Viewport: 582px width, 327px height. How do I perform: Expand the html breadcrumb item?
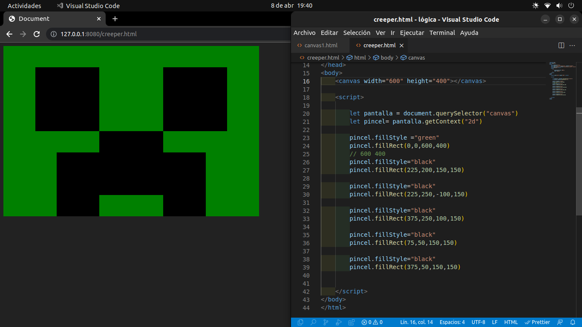[356, 57]
